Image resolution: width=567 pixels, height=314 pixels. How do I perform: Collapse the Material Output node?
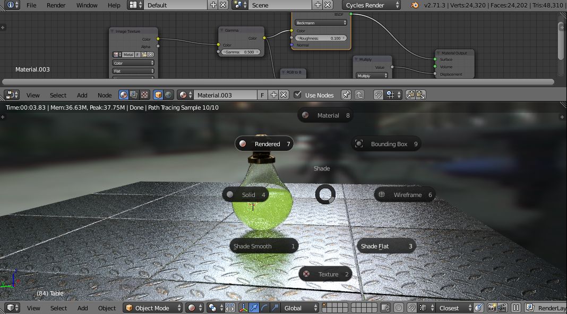tap(439, 53)
